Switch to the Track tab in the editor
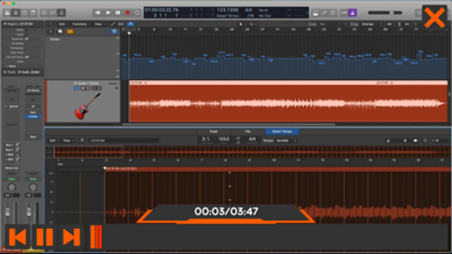This screenshot has height=254, width=452. tap(213, 132)
